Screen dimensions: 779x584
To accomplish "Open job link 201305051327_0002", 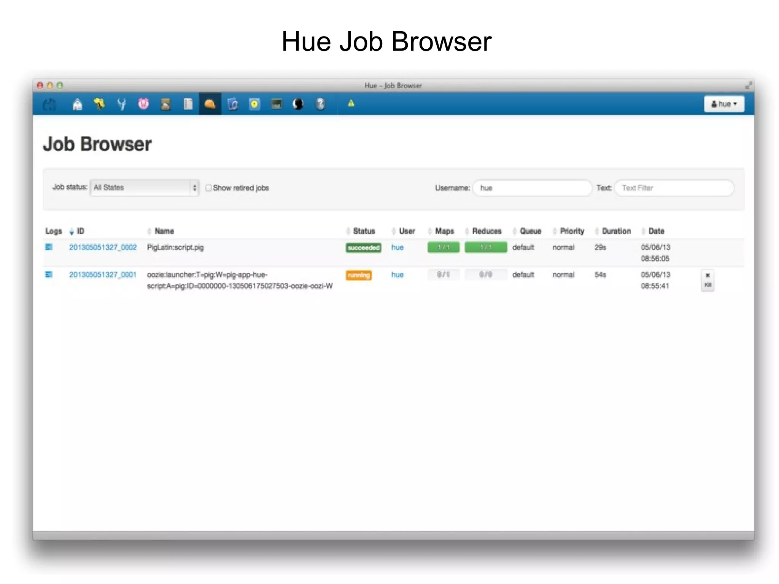I will coord(103,247).
